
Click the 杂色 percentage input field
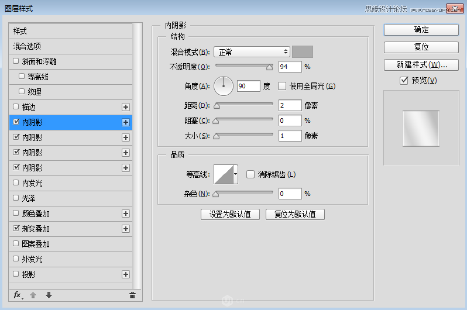click(x=290, y=194)
